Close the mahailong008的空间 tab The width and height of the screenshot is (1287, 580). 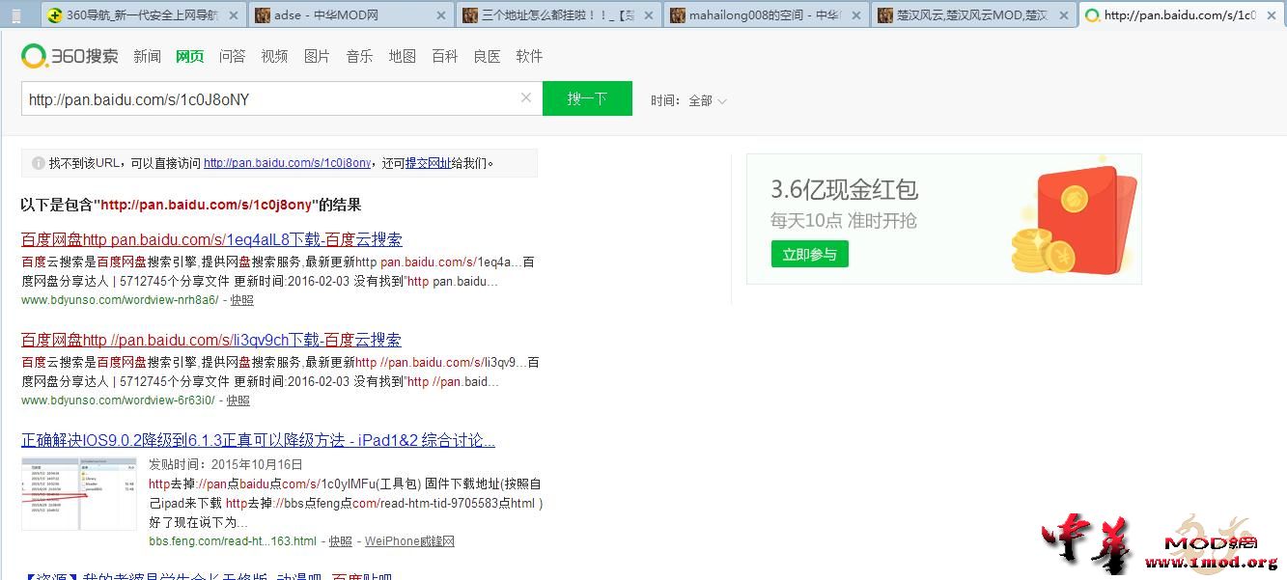click(856, 15)
